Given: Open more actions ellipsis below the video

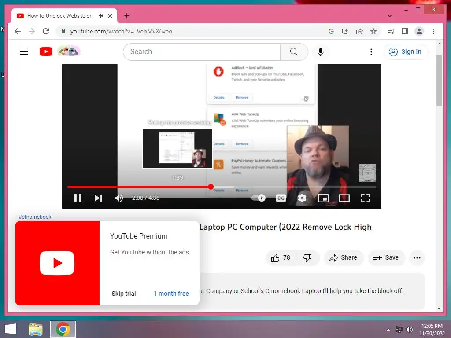Looking at the screenshot, I should (x=417, y=258).
